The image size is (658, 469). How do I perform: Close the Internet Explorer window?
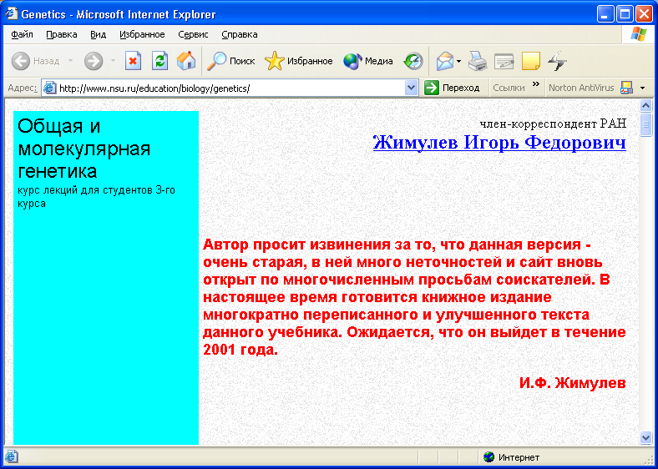[x=643, y=14]
